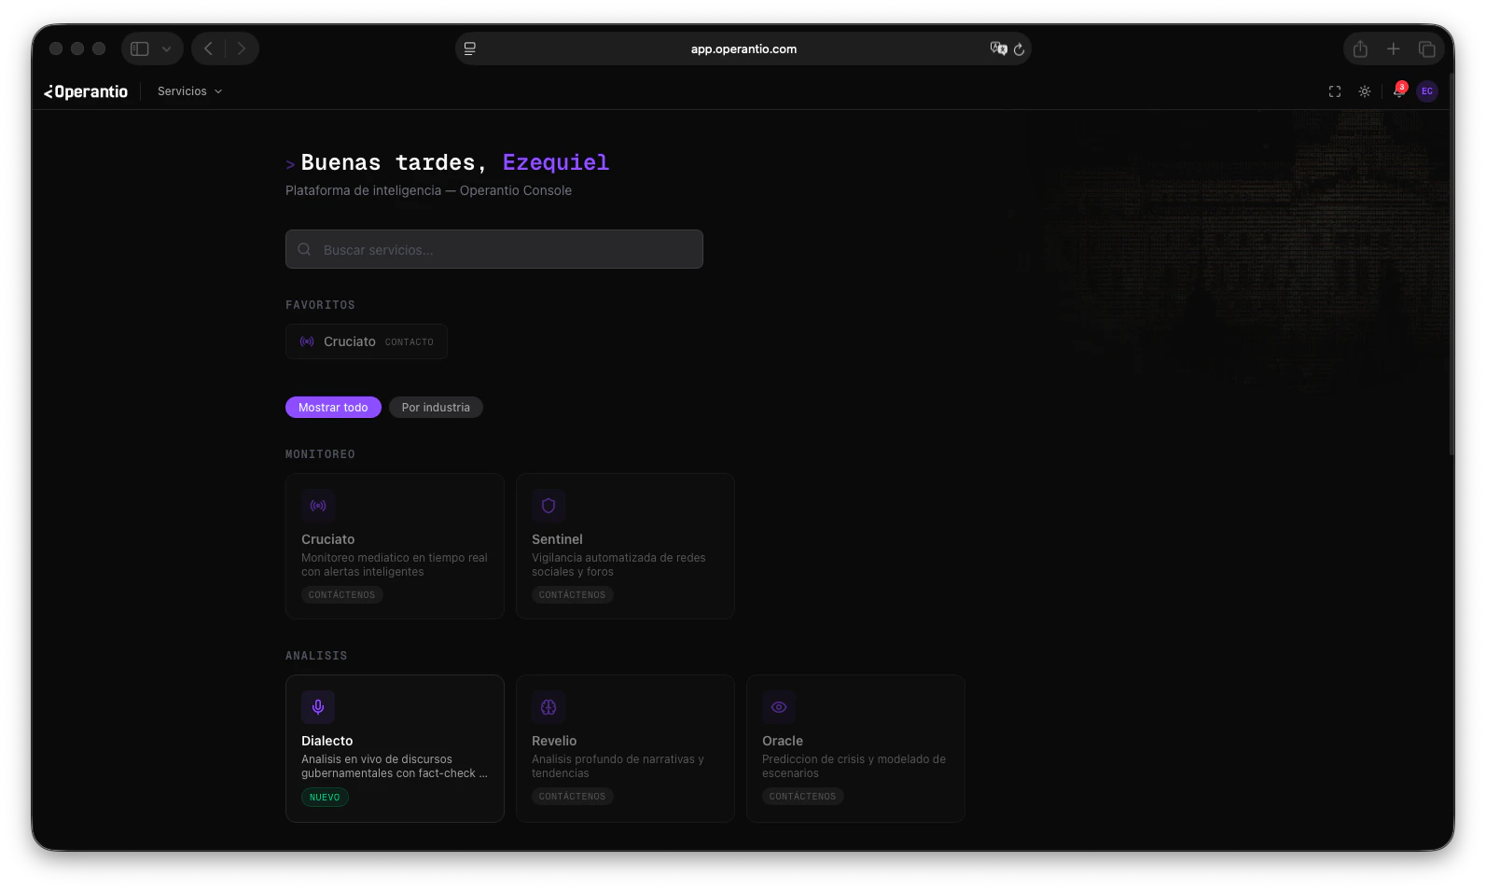
Task: Open the Safari share button
Action: click(1360, 49)
